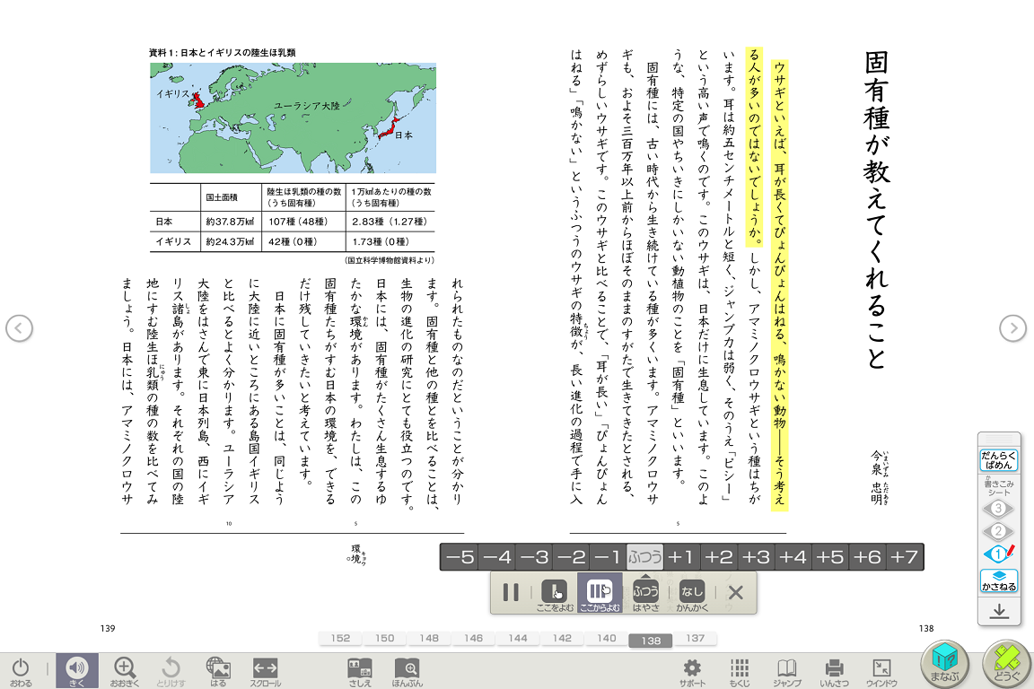Screen dimensions: 1034x689
Task: Set reading speed to +3
Action: pos(756,557)
